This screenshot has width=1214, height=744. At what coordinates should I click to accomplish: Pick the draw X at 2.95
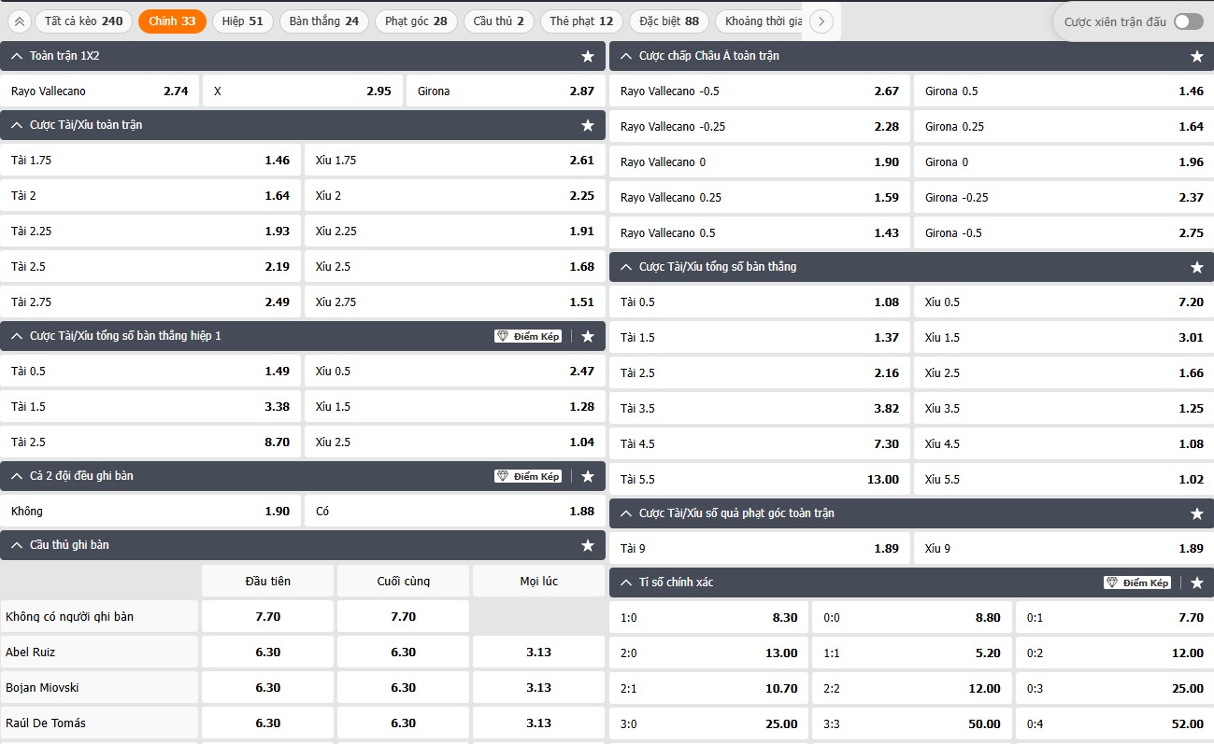[x=303, y=91]
